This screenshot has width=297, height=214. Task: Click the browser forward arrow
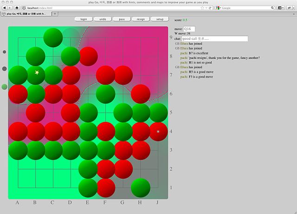coord(10,8)
